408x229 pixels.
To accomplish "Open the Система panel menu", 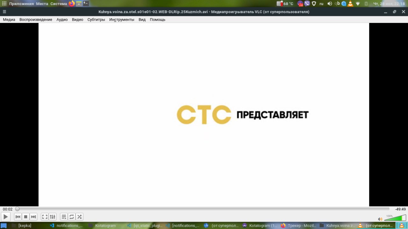I will [x=59, y=4].
